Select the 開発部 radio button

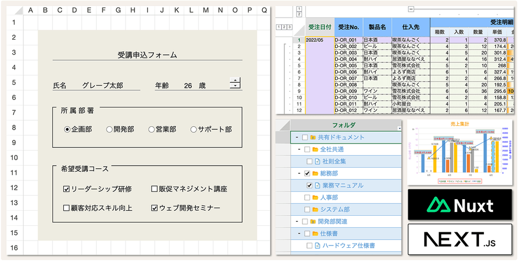109,129
